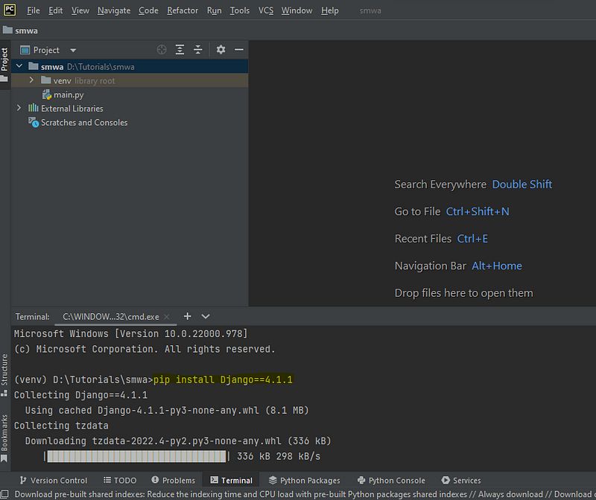Screen dimensions: 596x500
Task: Click the main.py Python file icon
Action: click(46, 94)
